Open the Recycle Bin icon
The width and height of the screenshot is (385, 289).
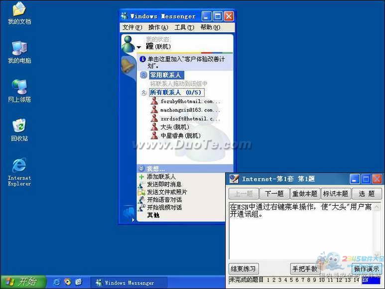[19, 130]
